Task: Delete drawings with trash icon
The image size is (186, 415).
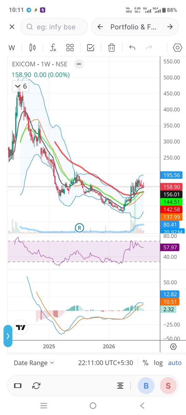Action: (x=111, y=48)
